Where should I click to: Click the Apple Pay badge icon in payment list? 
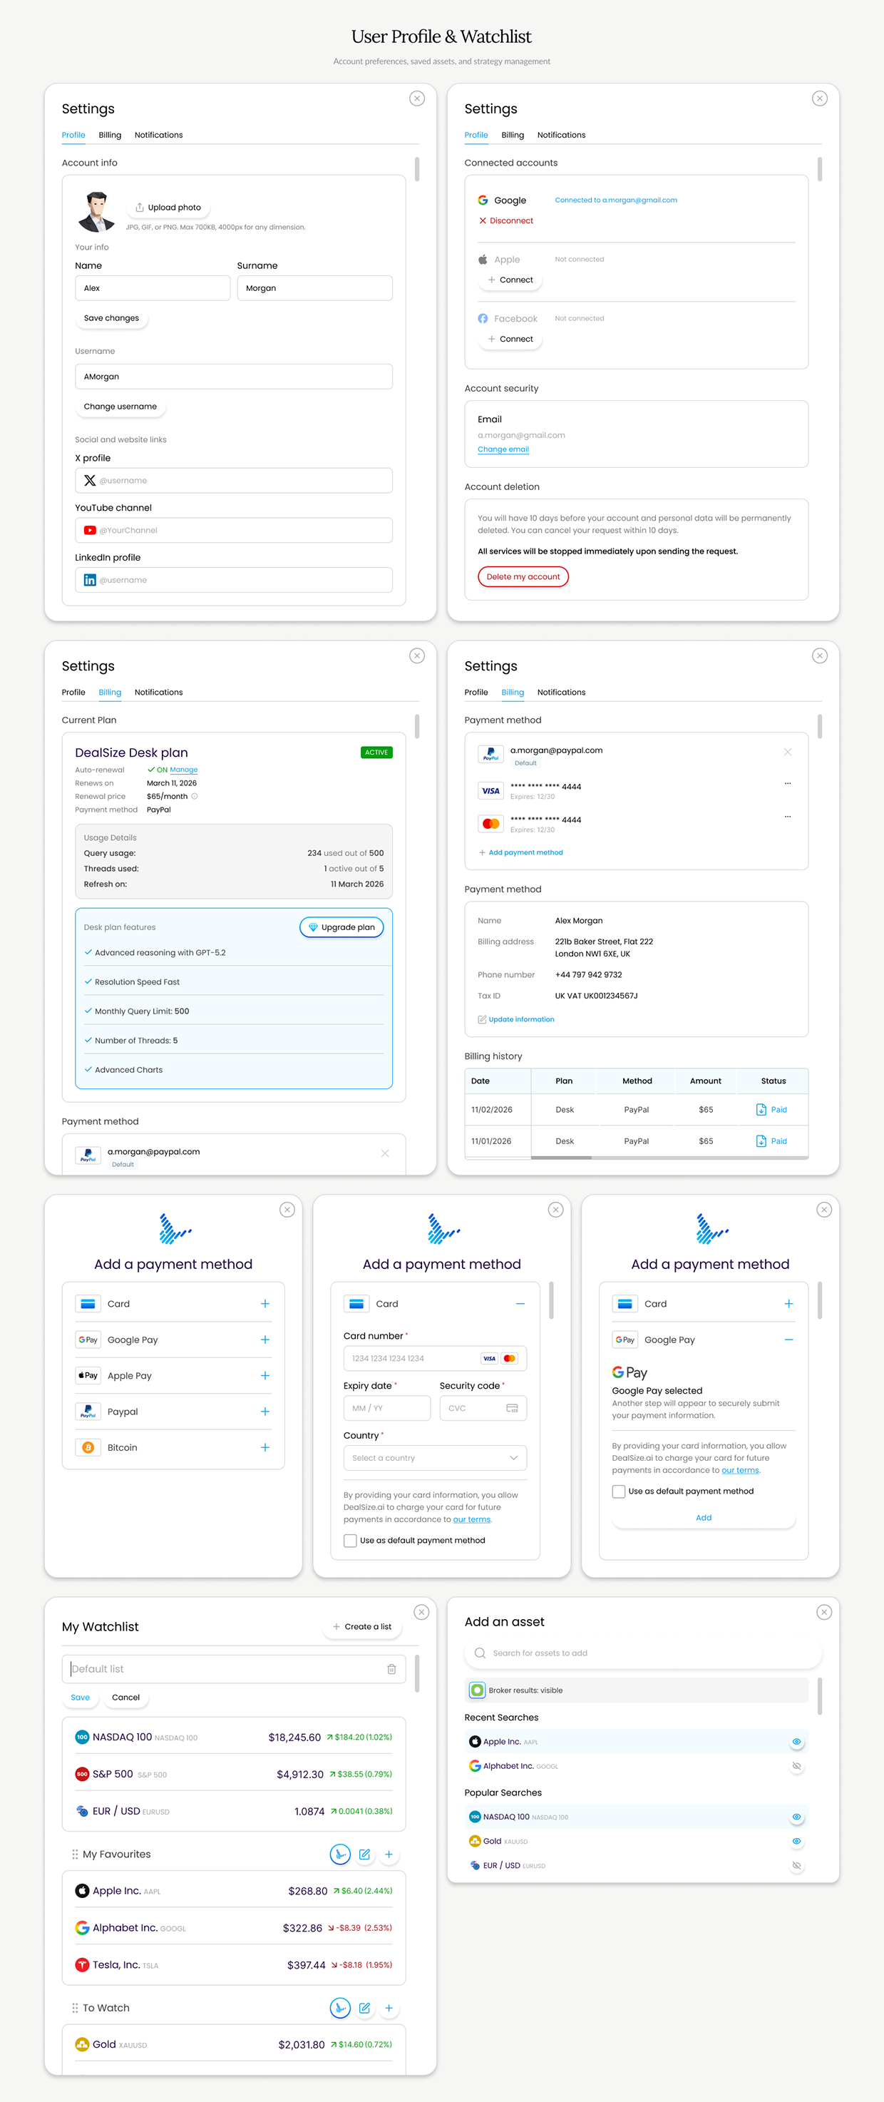(88, 1375)
